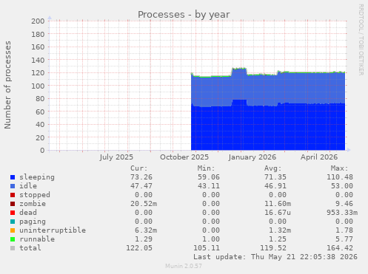Click the 60 y-axis tick label
Viewport: 368px width, 274px height.
40,112
